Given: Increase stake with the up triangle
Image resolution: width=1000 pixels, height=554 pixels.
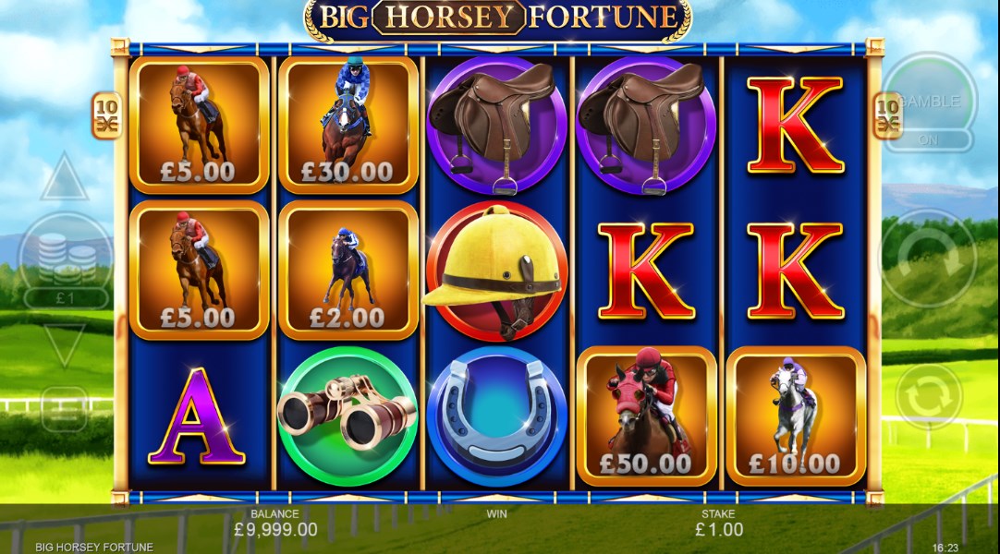Looking at the screenshot, I should click(x=65, y=176).
